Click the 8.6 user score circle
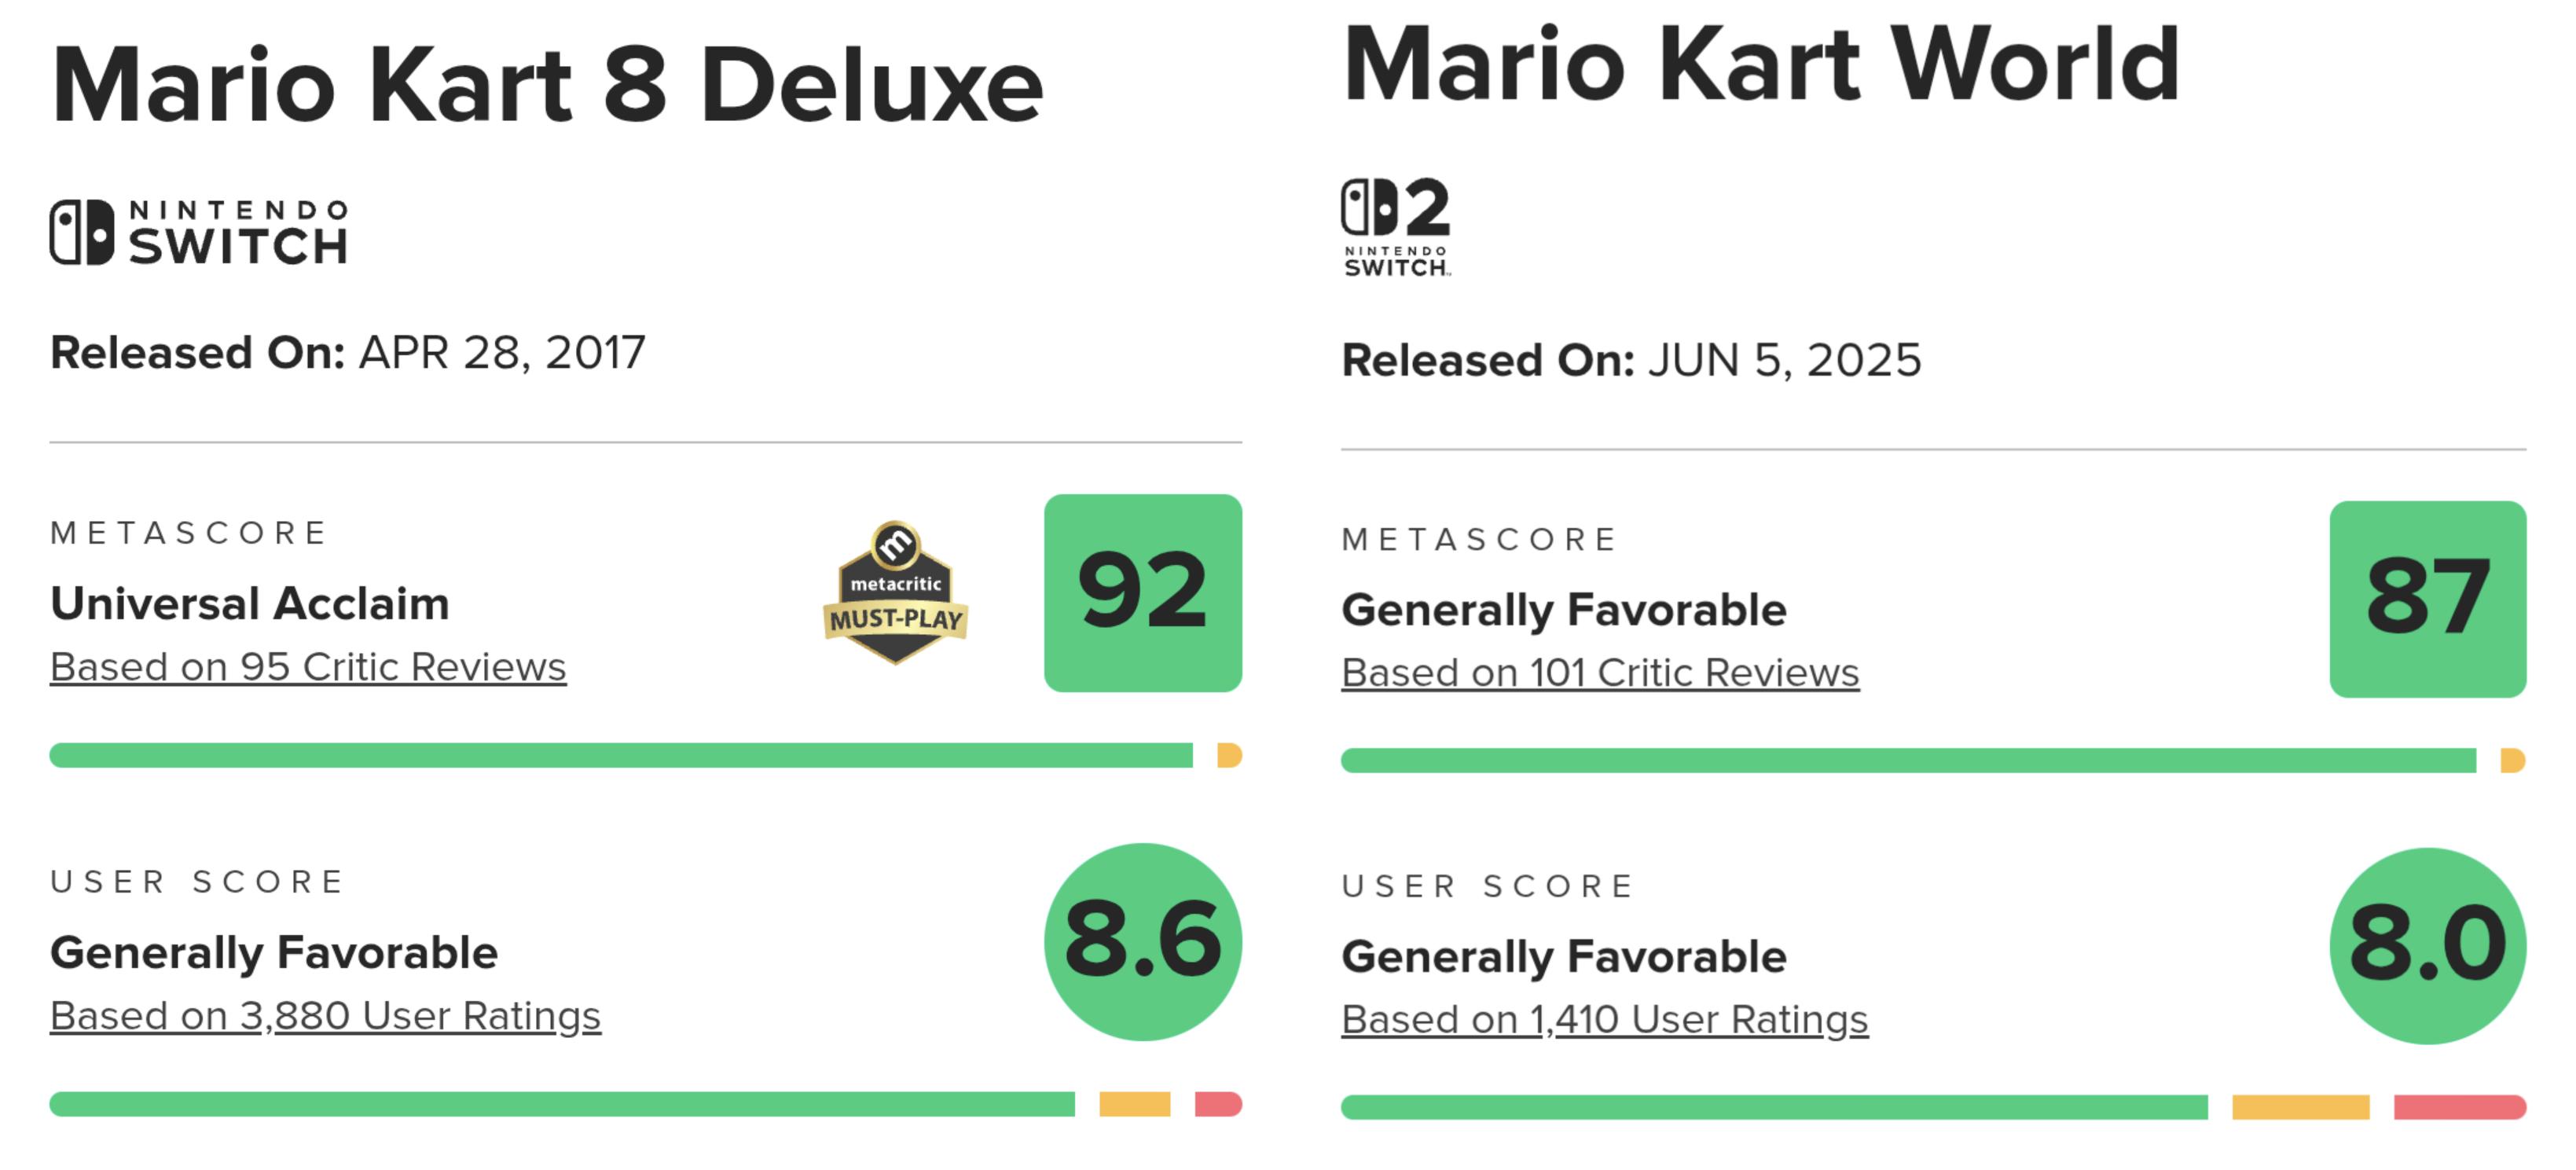The height and width of the screenshot is (1170, 2576). (1143, 942)
